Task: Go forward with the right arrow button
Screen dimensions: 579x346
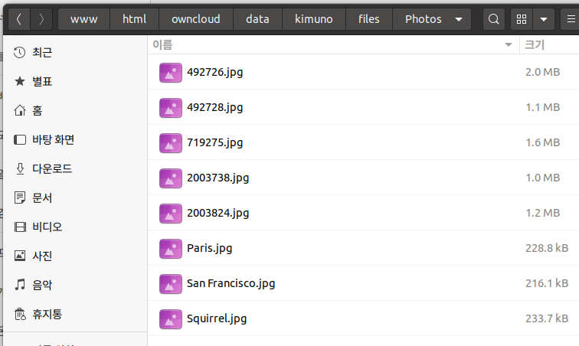Action: coord(41,19)
